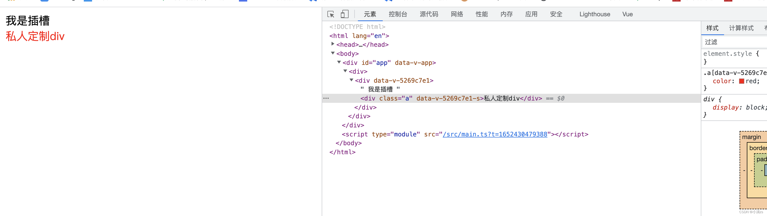Expand the head element node
This screenshot has height=216, width=767.
pos(333,44)
